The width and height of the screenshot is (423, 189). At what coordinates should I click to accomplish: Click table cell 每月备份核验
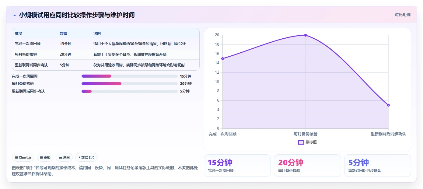26,54
